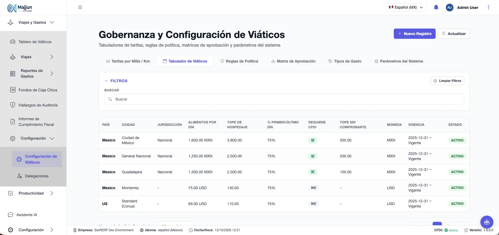This screenshot has height=235, width=499.
Task: Click the Fondos de Caja Chica icon
Action: (13, 90)
